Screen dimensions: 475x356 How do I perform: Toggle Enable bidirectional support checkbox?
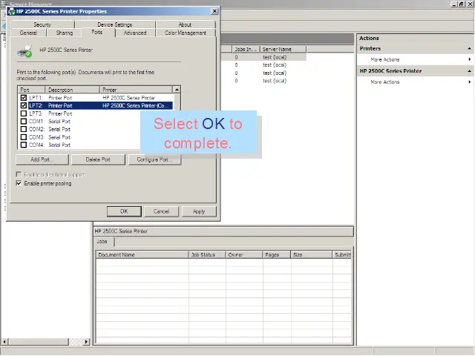click(19, 175)
